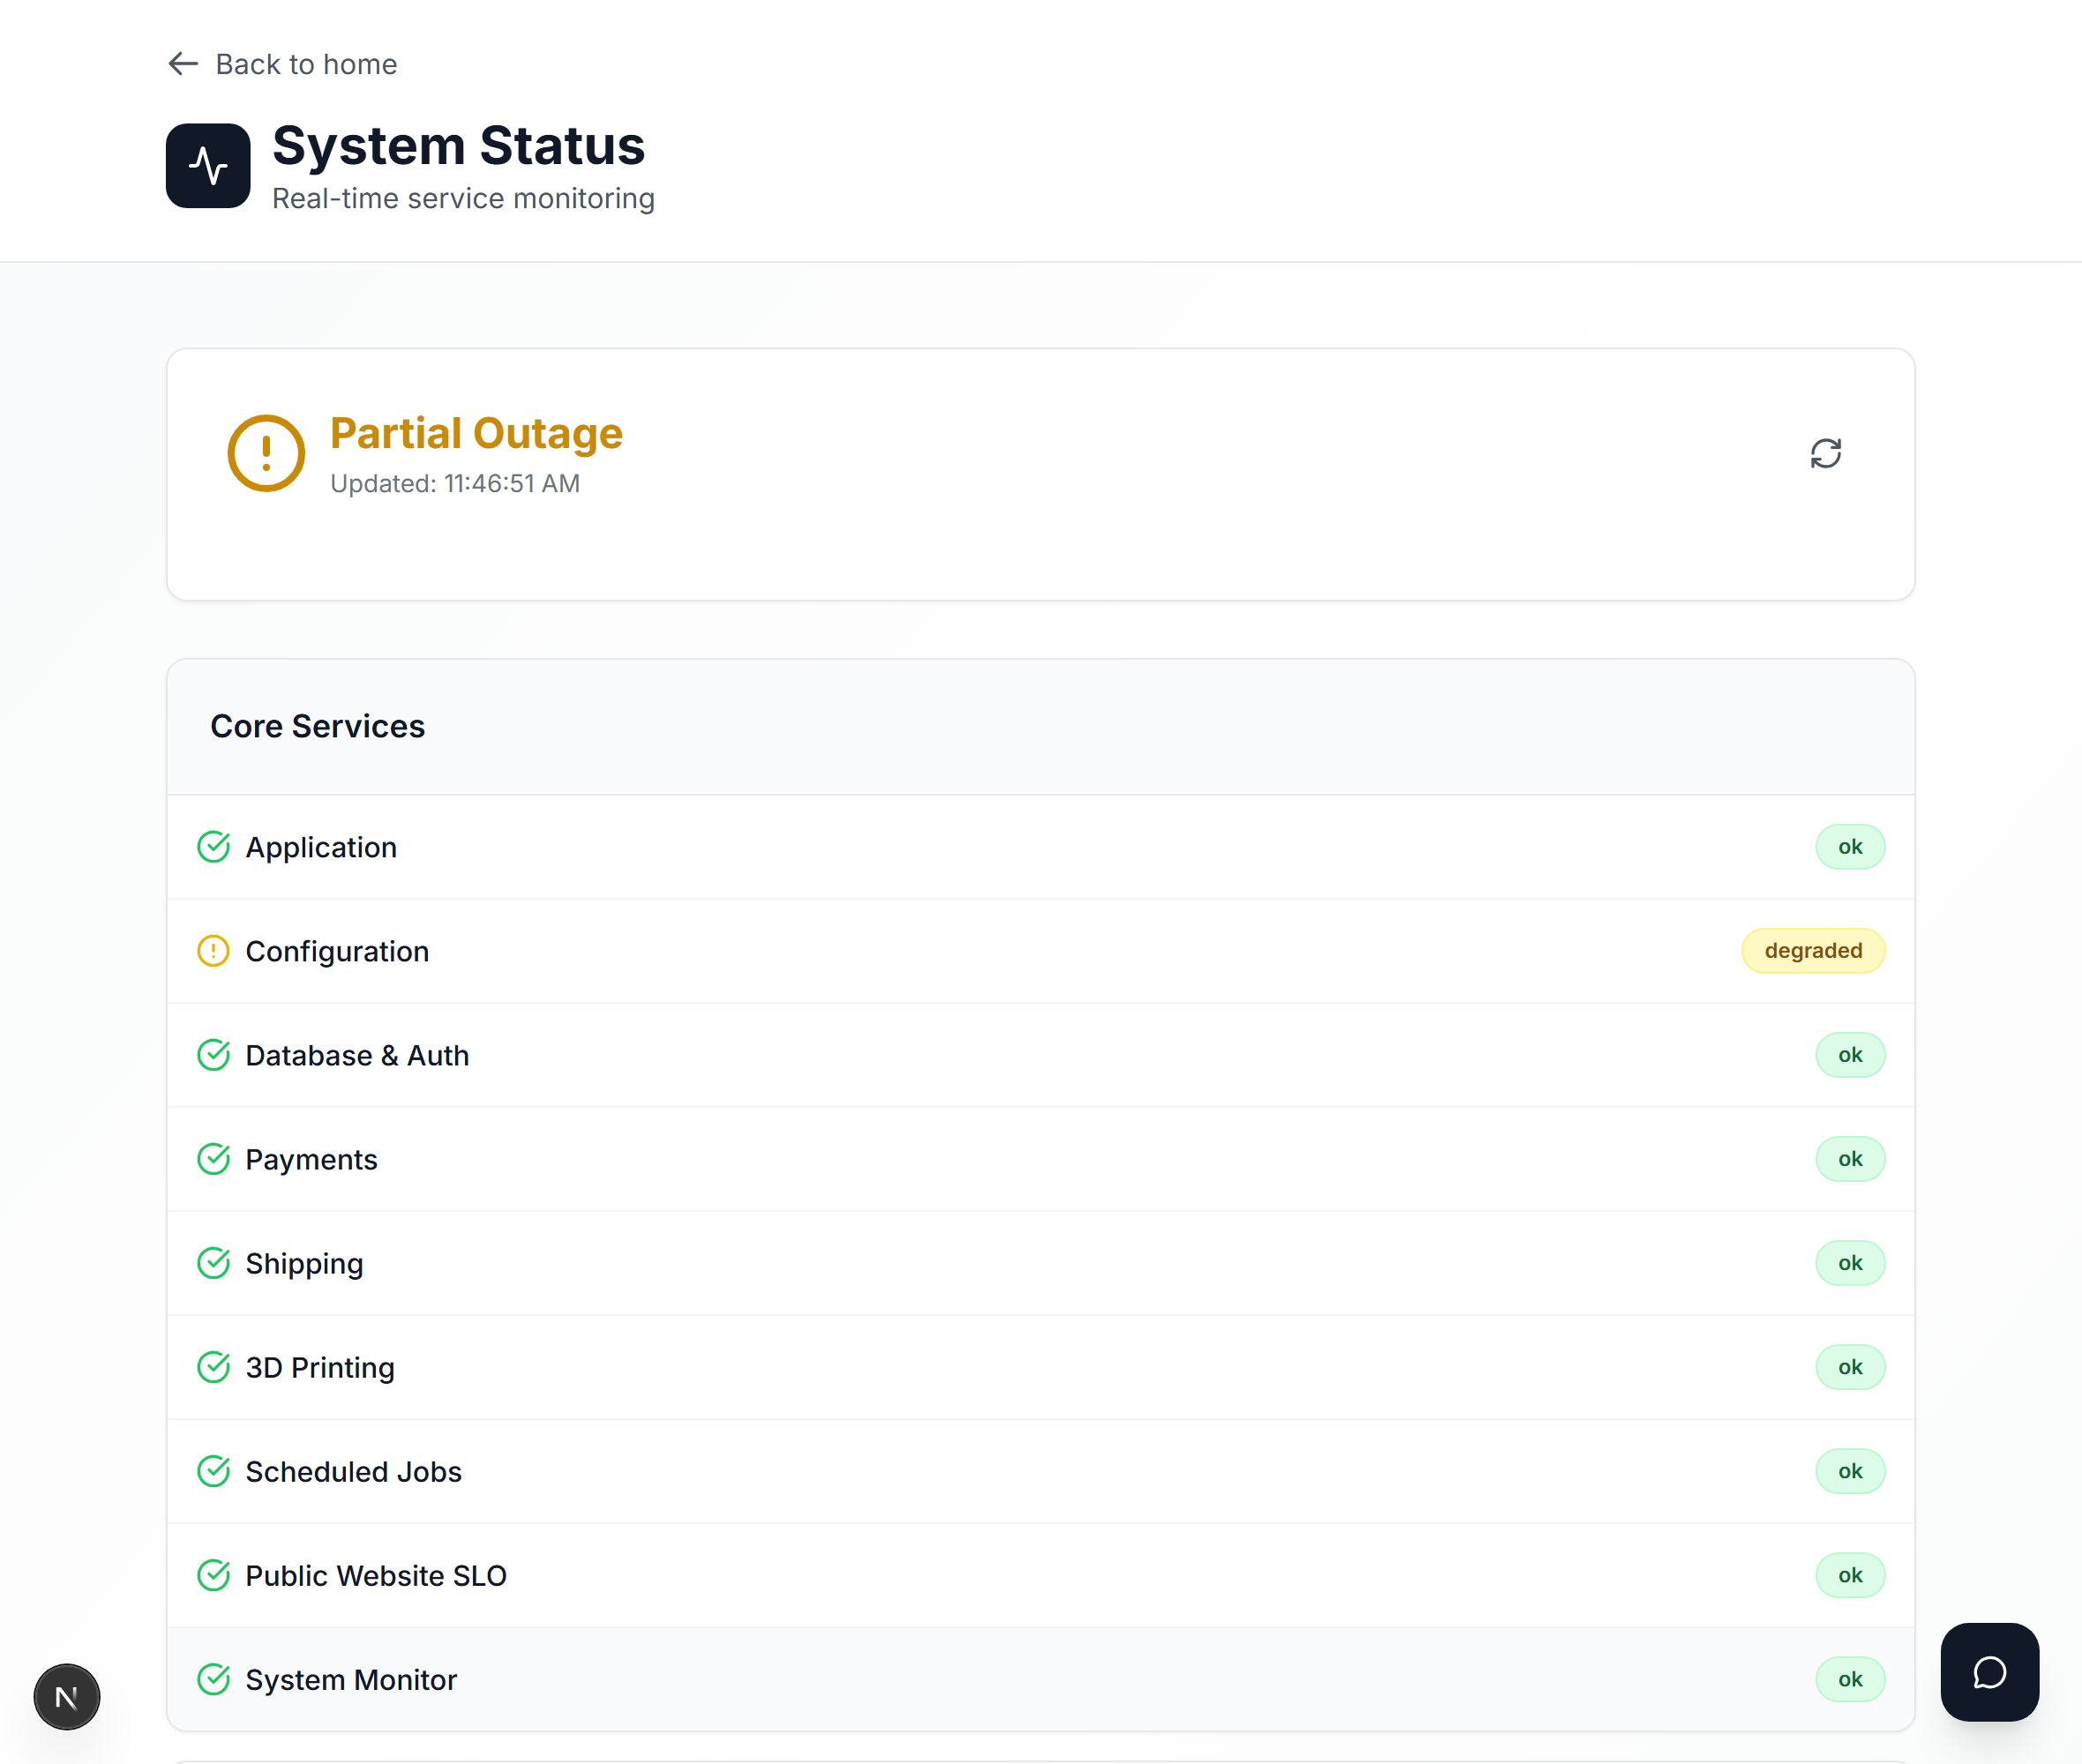Click the ok badge on System Monitor row
2082x1764 pixels.
click(x=1850, y=1679)
